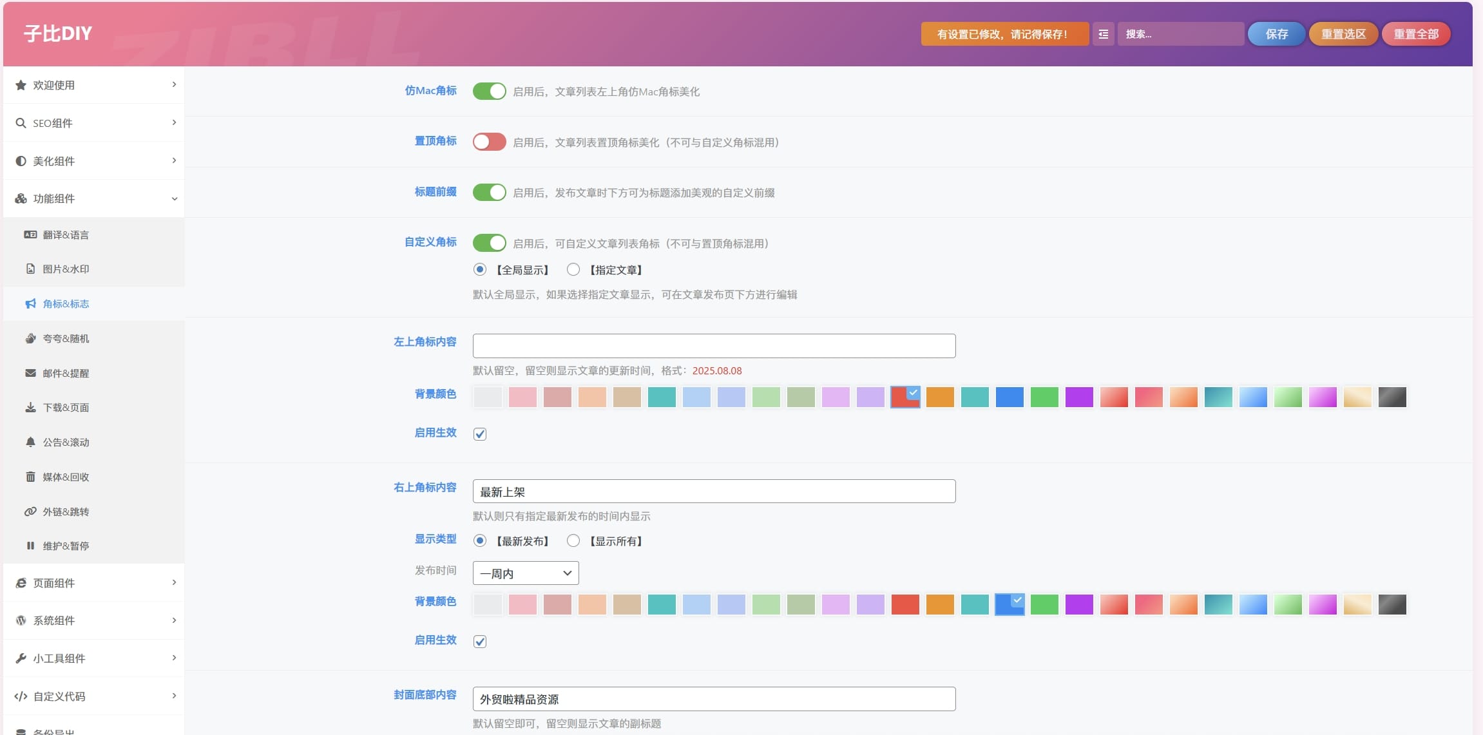Uncheck 启用生效 under left corner badge
Screen dimensions: 1483x735
pos(480,434)
